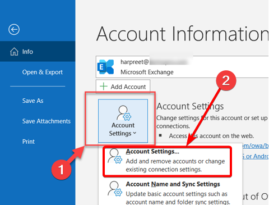Viewport: 269px width, 205px height.
Task: Click the 'Update basic account settings' description text
Action: tap(178, 198)
